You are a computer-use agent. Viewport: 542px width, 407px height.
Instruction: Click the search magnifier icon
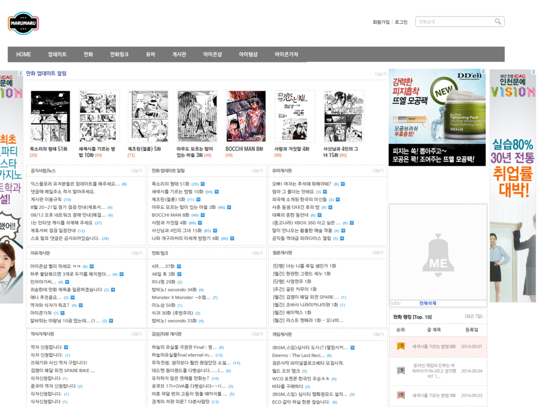[x=498, y=21]
